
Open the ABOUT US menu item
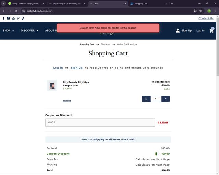[51, 30]
